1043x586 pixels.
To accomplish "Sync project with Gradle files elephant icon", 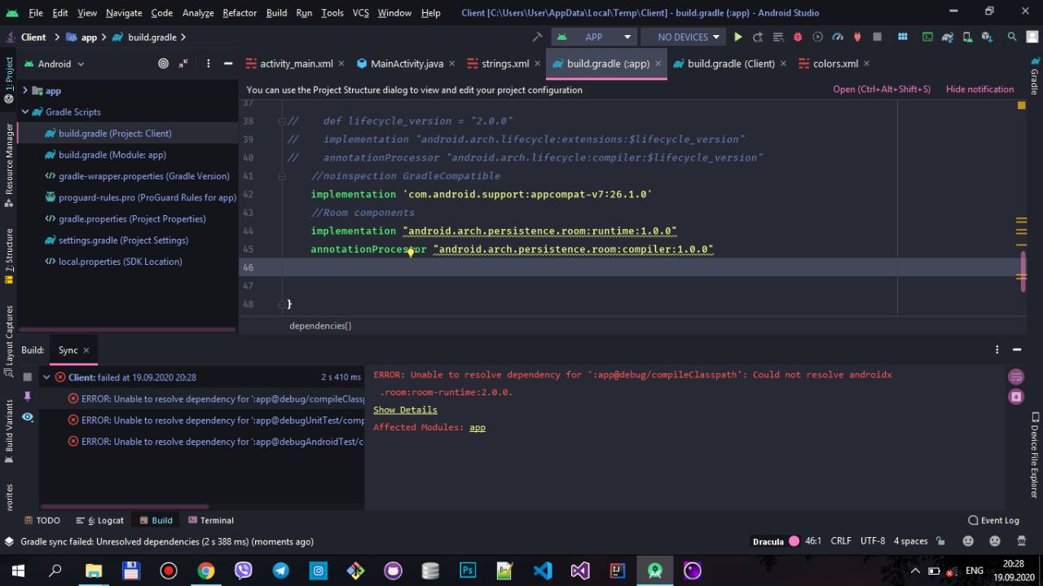I will [x=948, y=37].
